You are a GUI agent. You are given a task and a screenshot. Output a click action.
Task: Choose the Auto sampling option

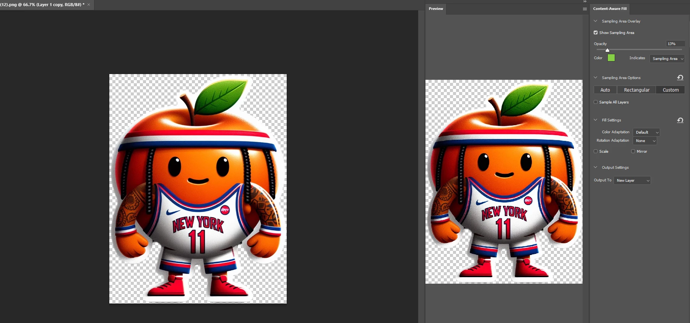point(605,90)
